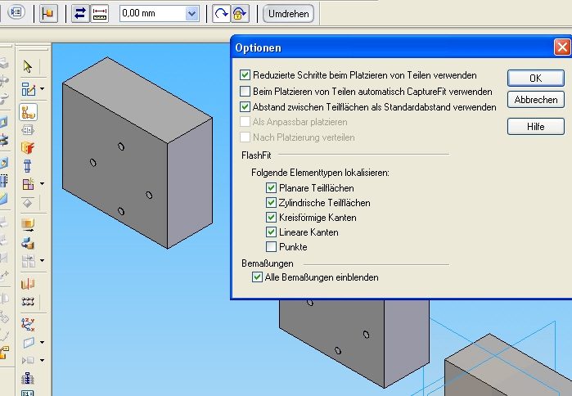Expand the arrow beside the play-square icon

point(43,360)
